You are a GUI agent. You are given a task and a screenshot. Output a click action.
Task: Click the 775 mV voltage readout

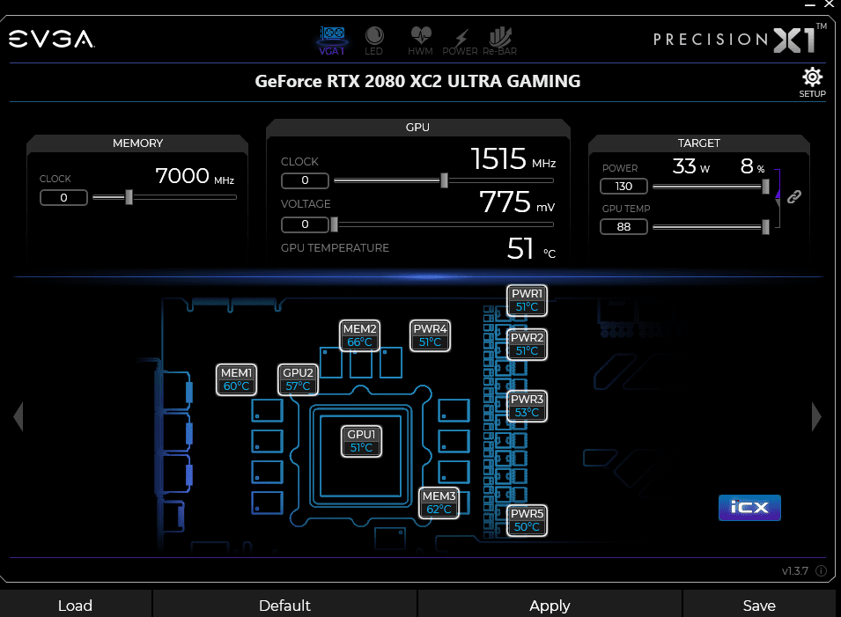pyautogui.click(x=517, y=202)
